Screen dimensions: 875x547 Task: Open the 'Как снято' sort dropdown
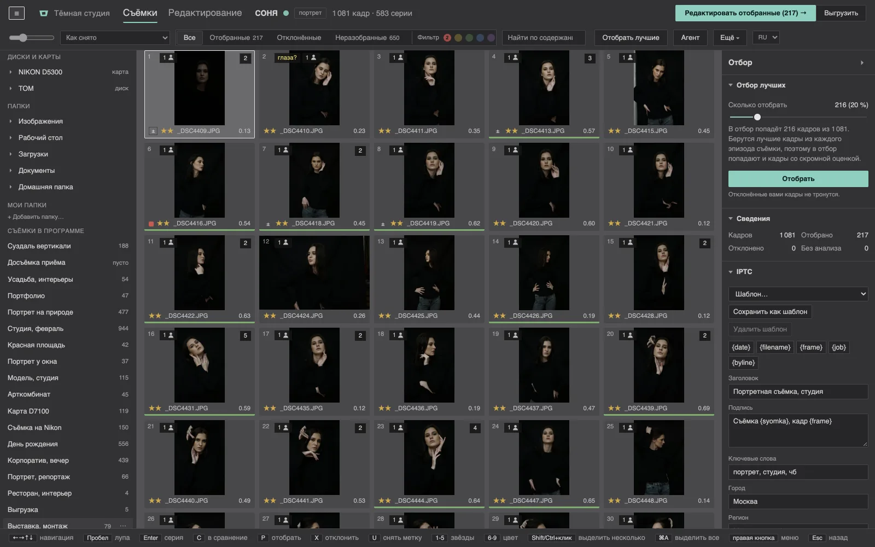point(115,38)
